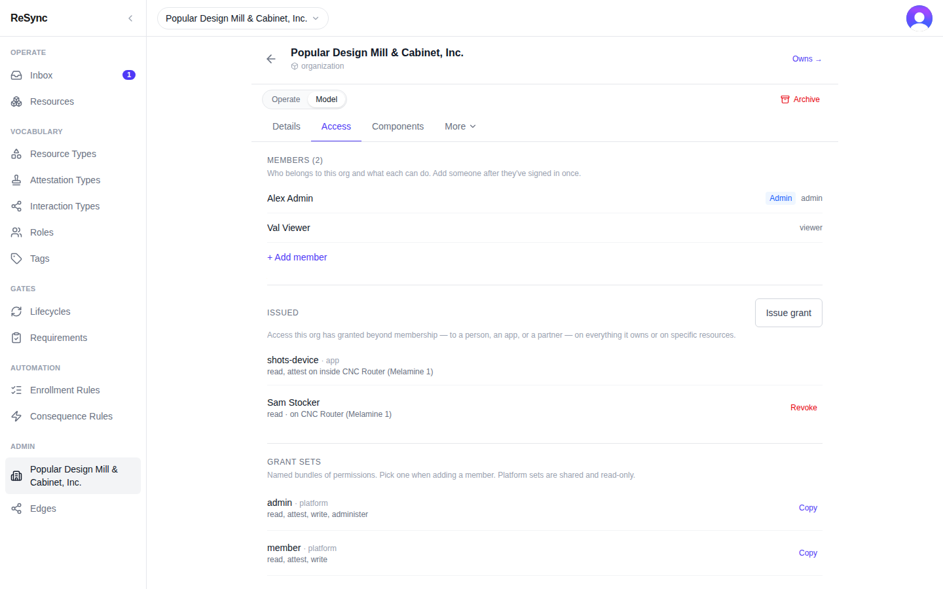Copy the member grant set
943x589 pixels.
point(808,553)
